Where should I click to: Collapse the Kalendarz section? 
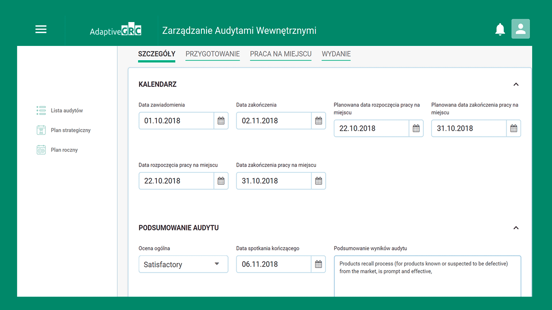[516, 85]
